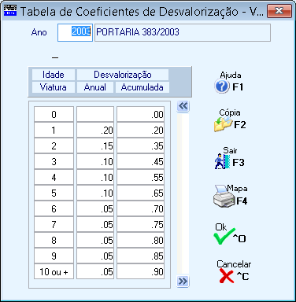Select the empty Anual cell for age 0

pos(95,114)
